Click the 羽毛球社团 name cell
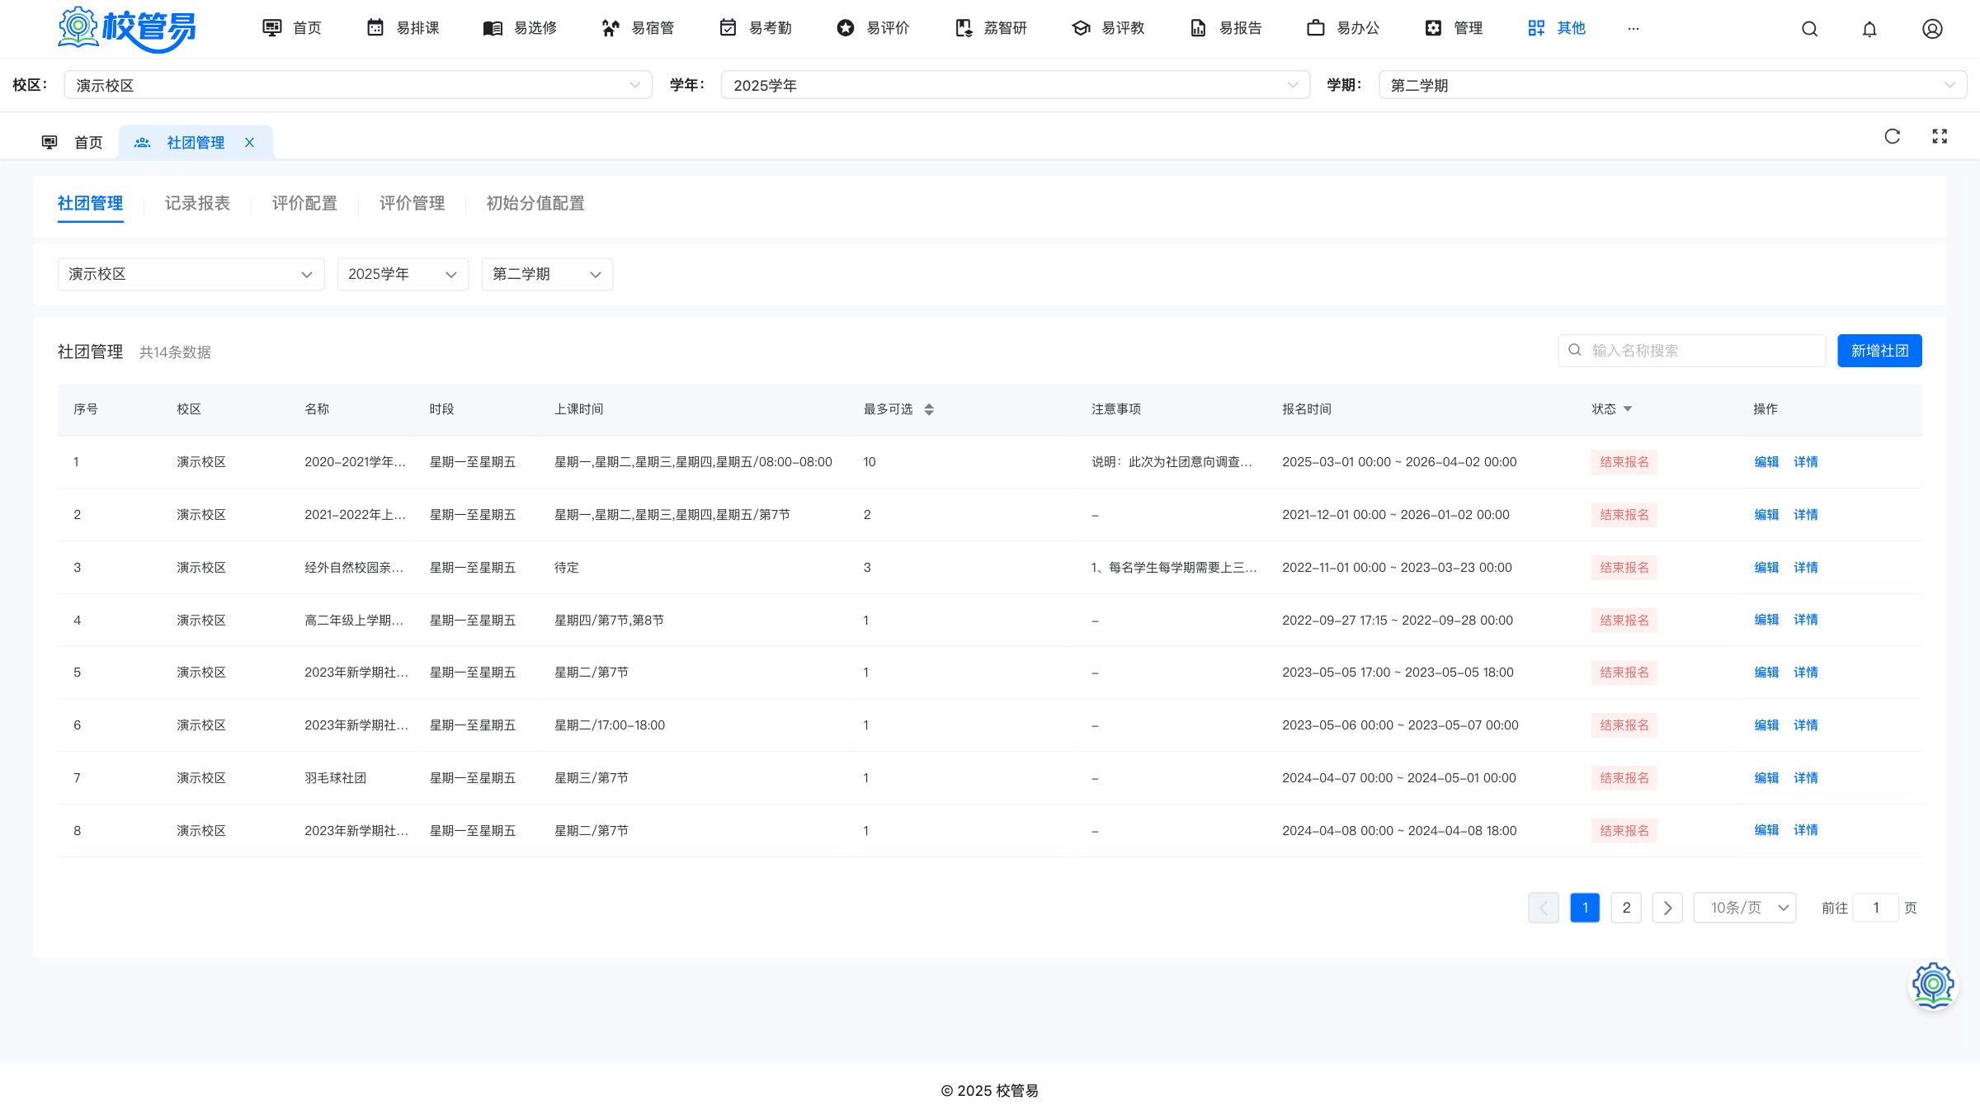The image size is (1980, 1114). (x=336, y=778)
